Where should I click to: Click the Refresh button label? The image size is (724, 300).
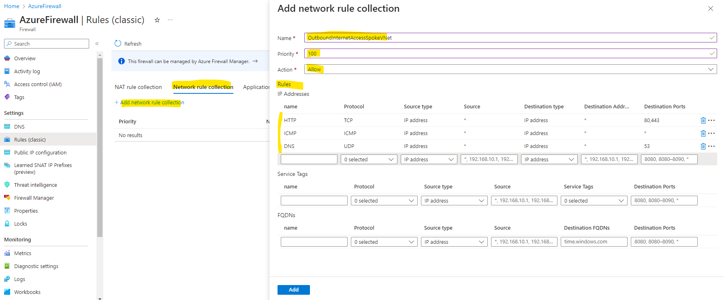(133, 44)
